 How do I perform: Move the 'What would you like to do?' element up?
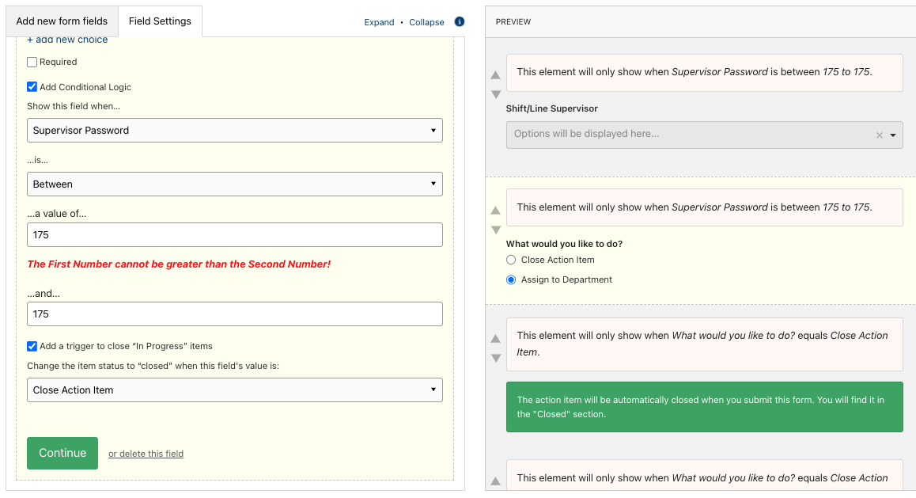[x=495, y=210]
